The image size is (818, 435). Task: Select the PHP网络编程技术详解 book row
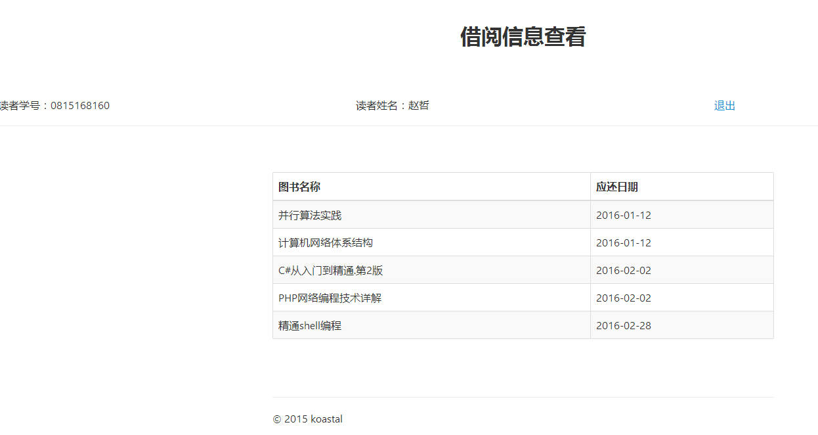330,298
